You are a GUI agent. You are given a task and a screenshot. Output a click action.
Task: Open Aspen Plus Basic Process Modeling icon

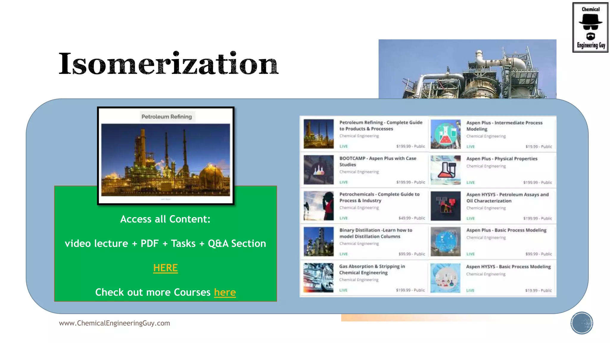(445, 242)
